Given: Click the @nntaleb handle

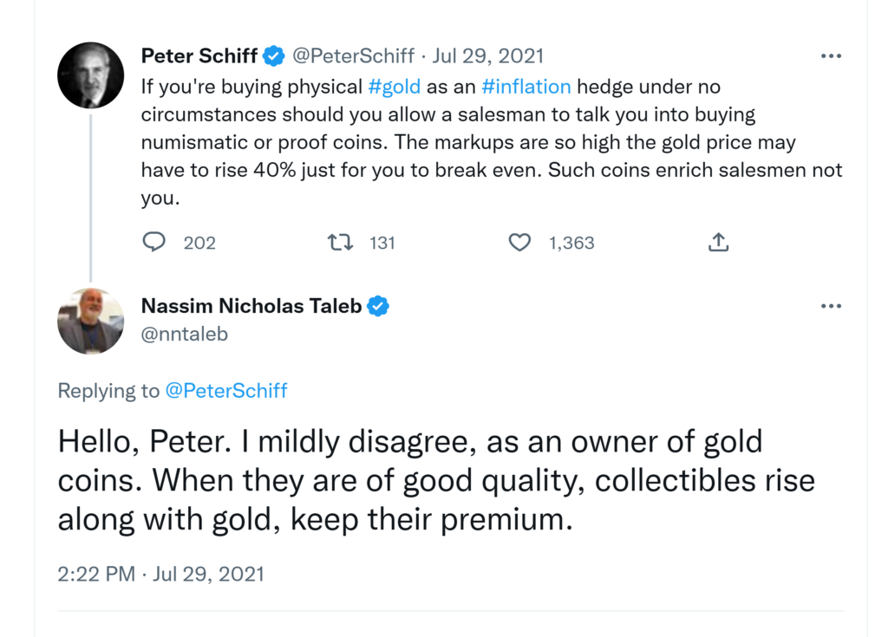Looking at the screenshot, I should [184, 334].
